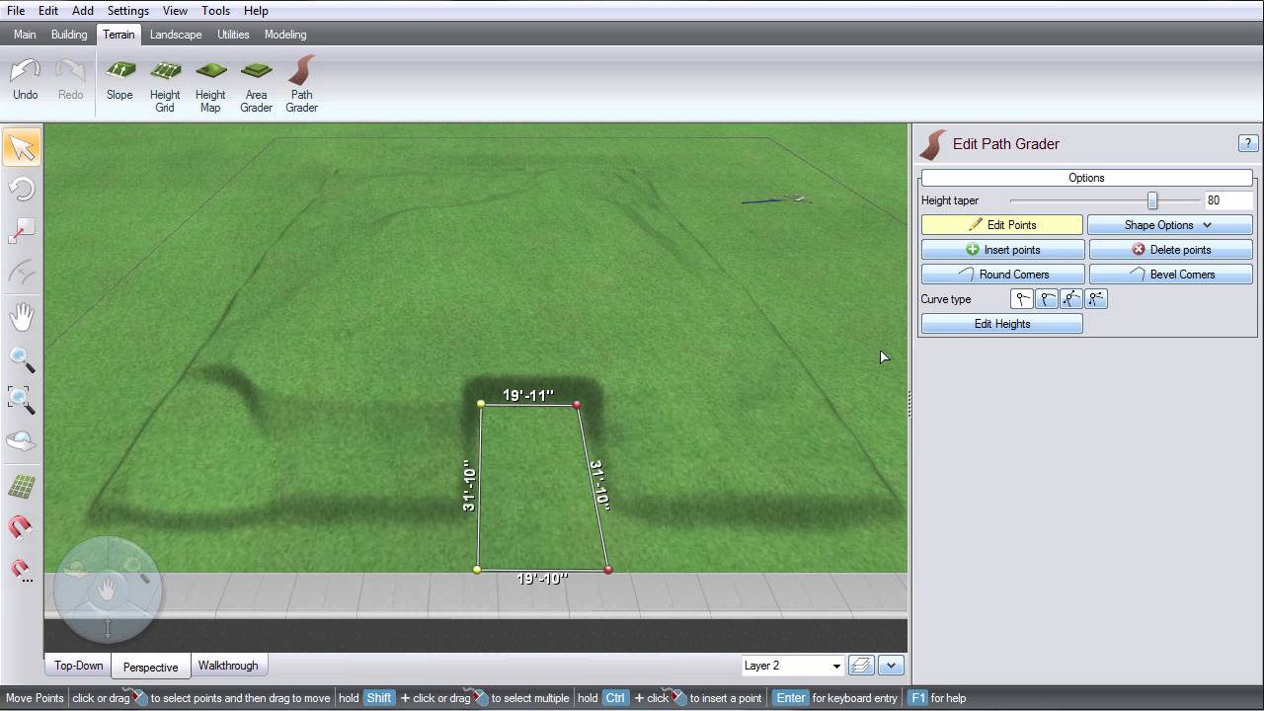Image resolution: width=1264 pixels, height=711 pixels.
Task: Open the File menu
Action: [16, 11]
